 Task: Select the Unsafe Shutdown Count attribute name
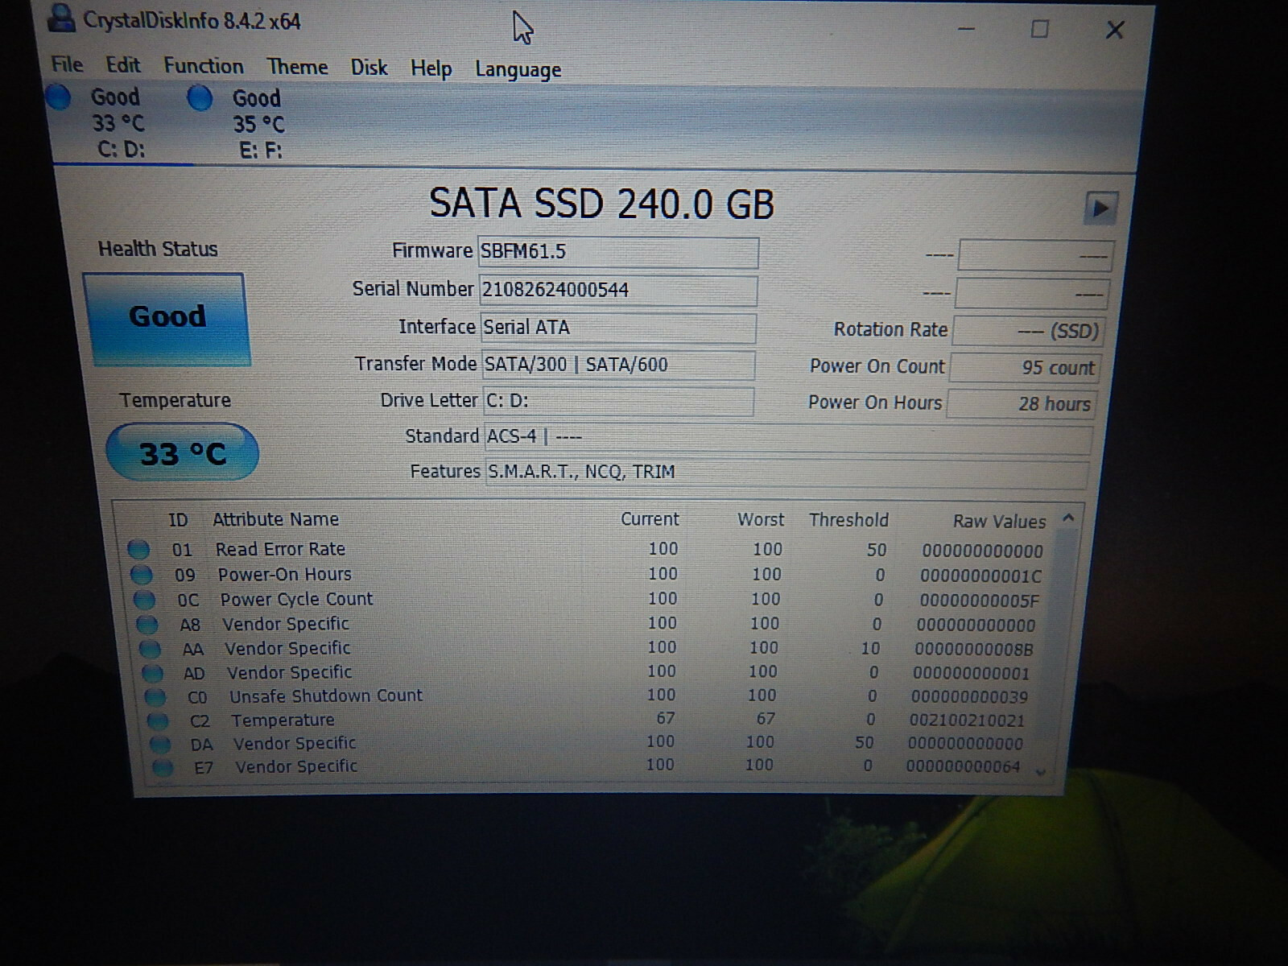(326, 696)
